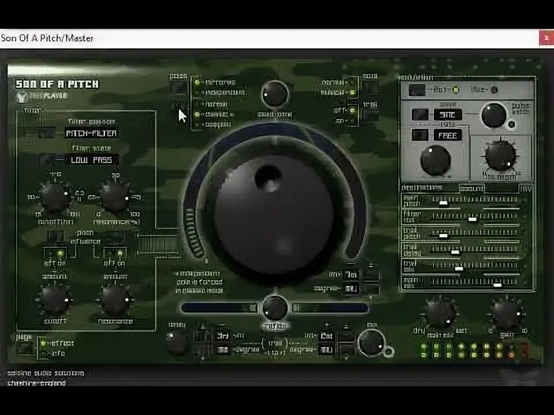The height and width of the screenshot is (415, 554).
Task: Click the FREE sync mode display
Action: click(447, 135)
